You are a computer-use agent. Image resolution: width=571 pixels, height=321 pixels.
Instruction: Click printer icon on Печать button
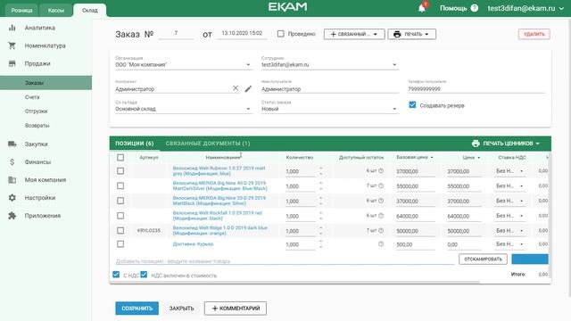[397, 34]
